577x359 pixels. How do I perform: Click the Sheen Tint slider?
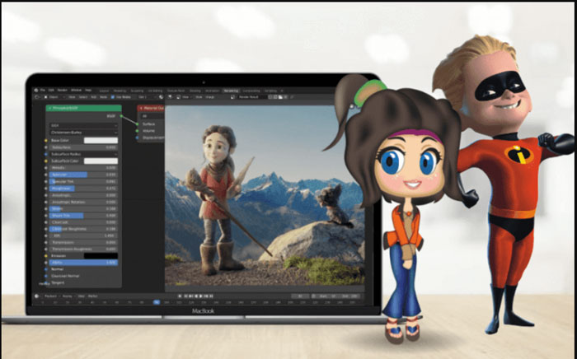pos(83,216)
